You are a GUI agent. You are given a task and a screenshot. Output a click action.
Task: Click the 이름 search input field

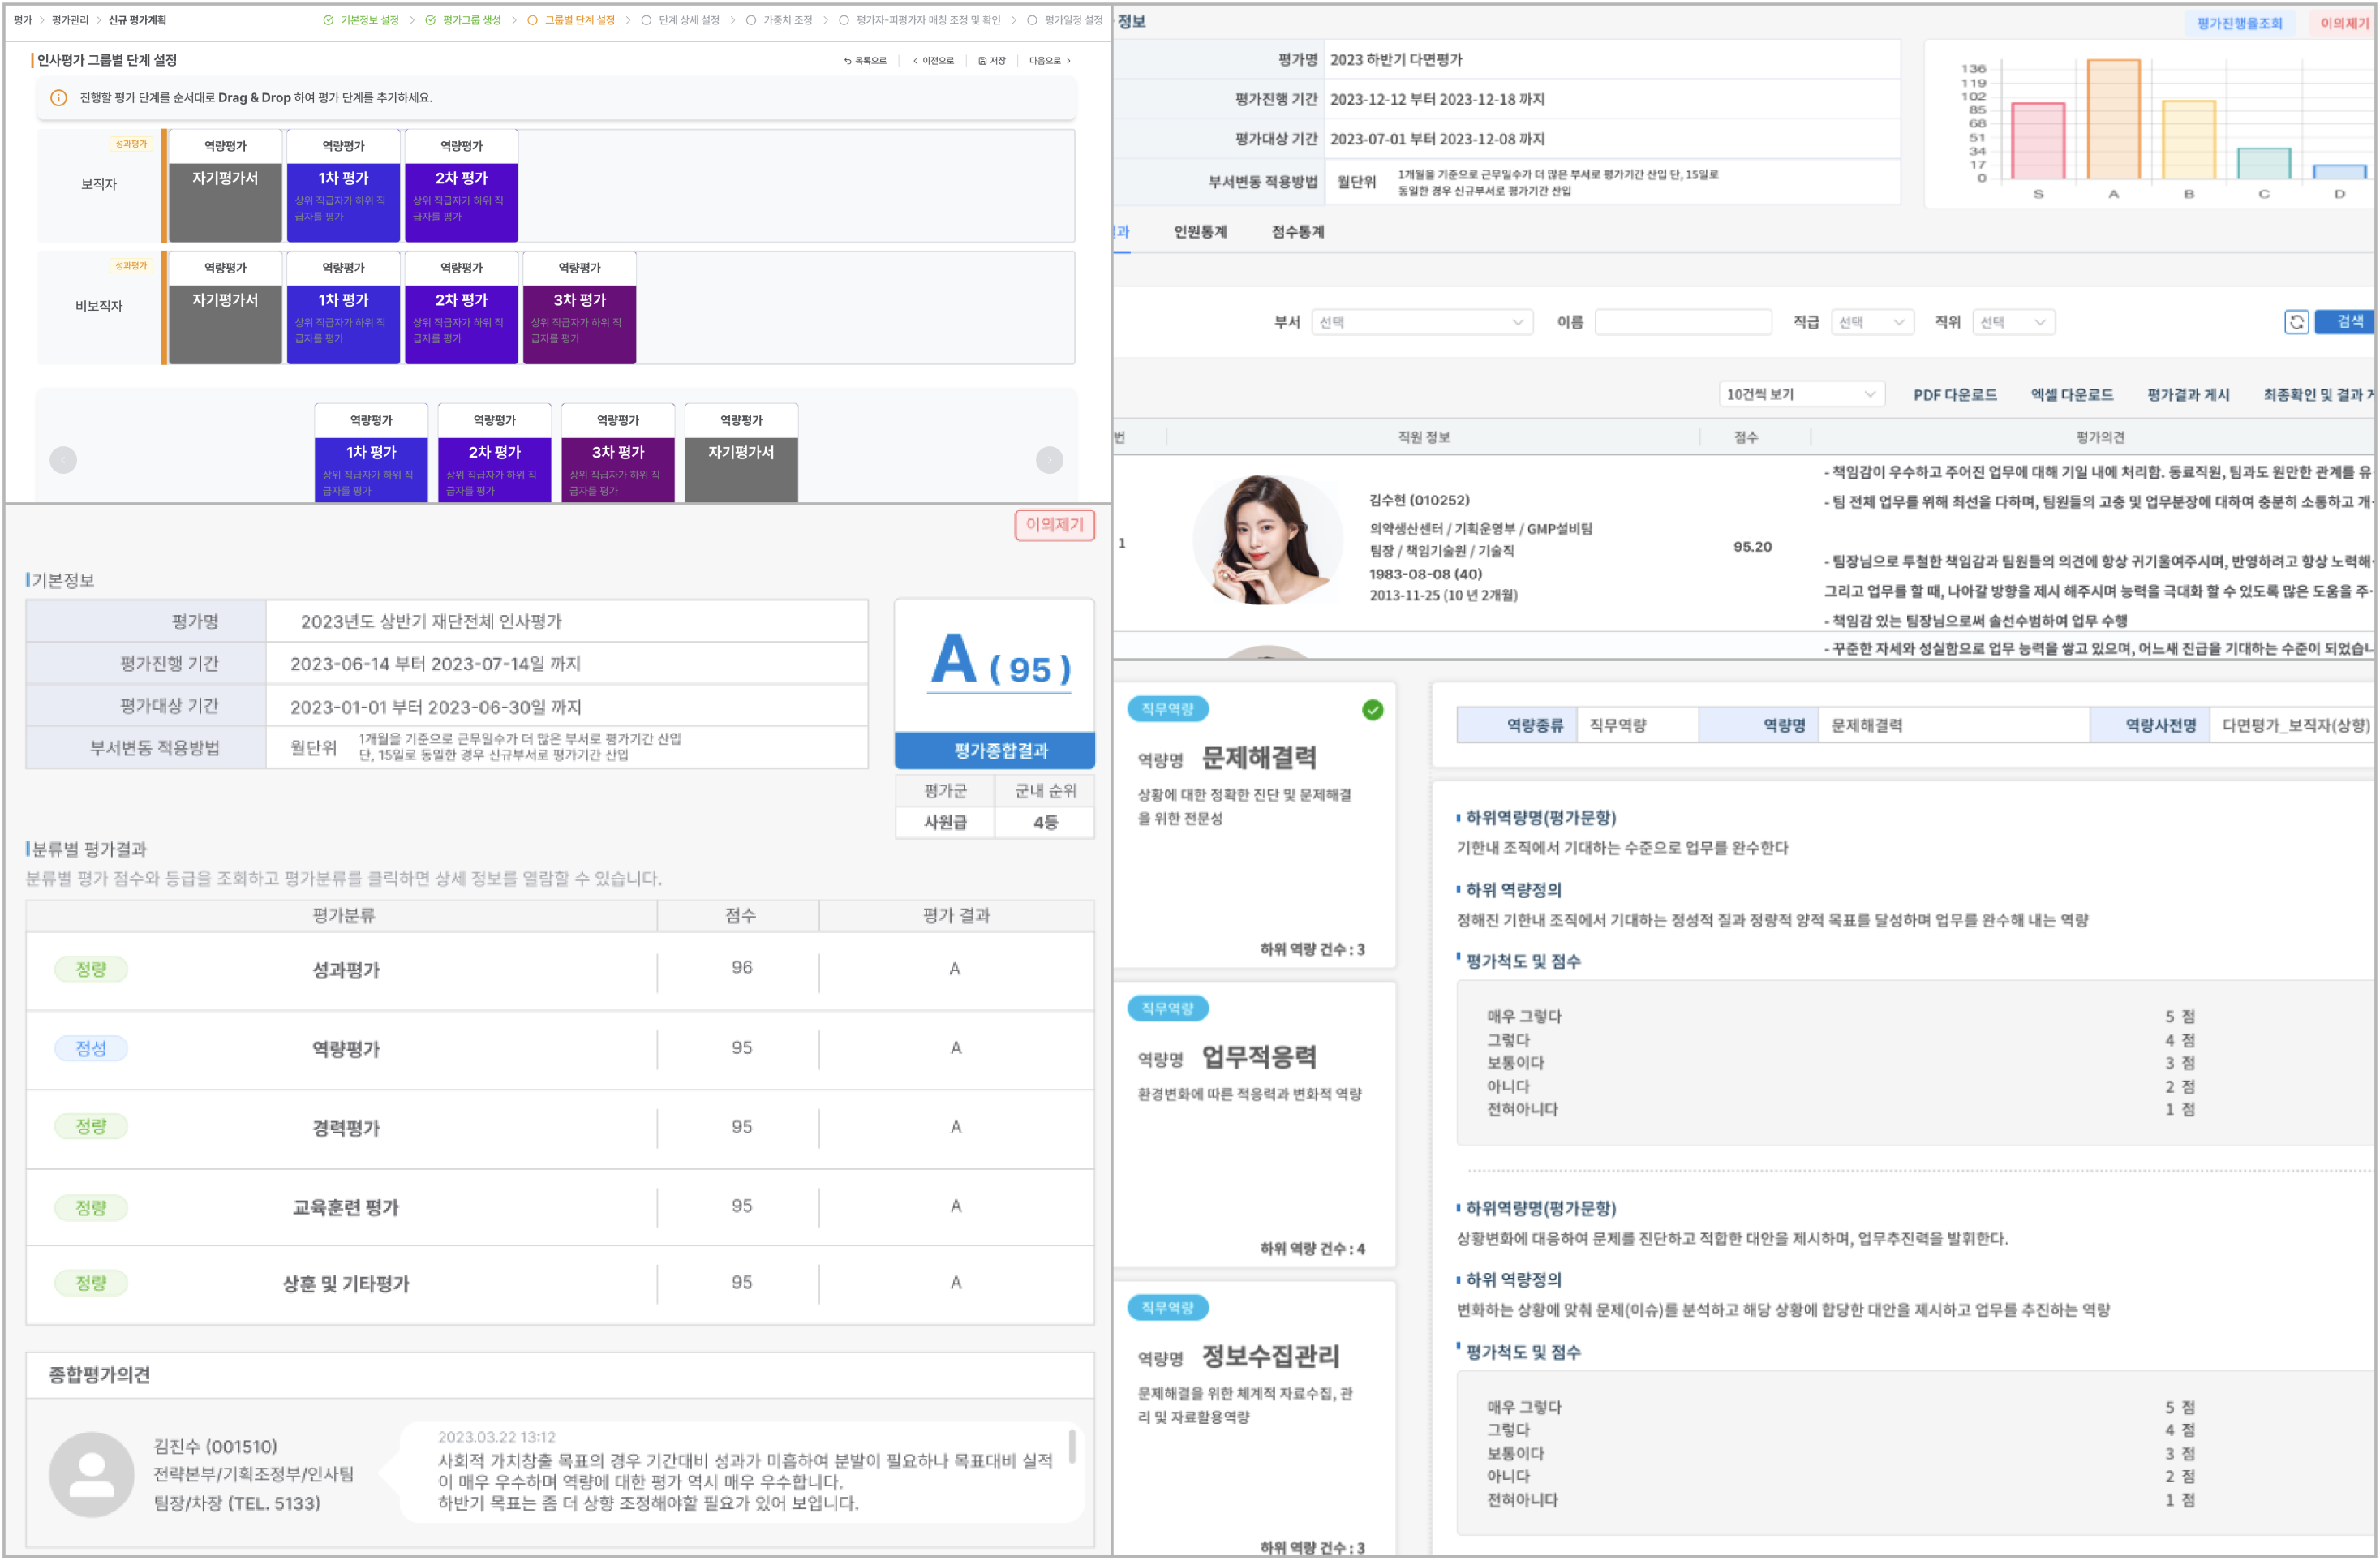1683,322
